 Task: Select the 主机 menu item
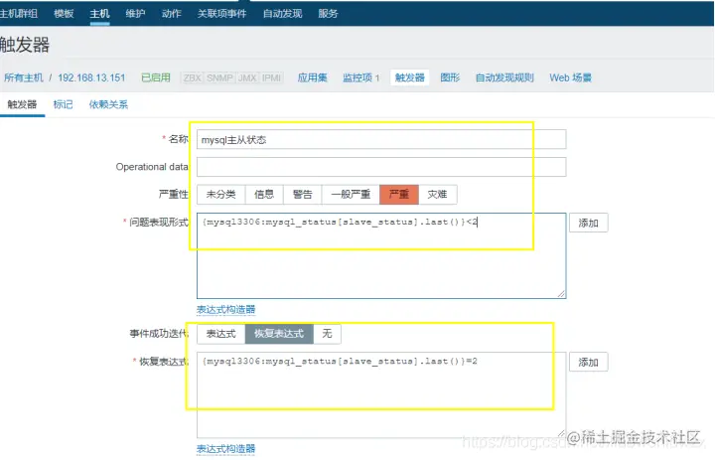click(99, 14)
